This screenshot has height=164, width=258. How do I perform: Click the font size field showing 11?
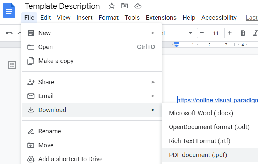point(216,33)
